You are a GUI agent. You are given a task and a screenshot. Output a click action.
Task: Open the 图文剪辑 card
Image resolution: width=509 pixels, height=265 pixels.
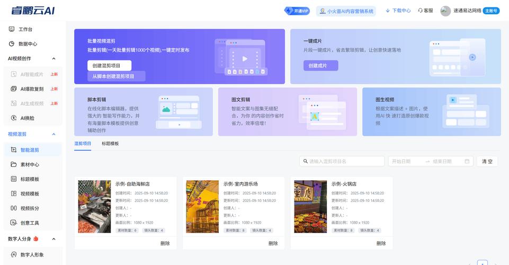pos(288,112)
